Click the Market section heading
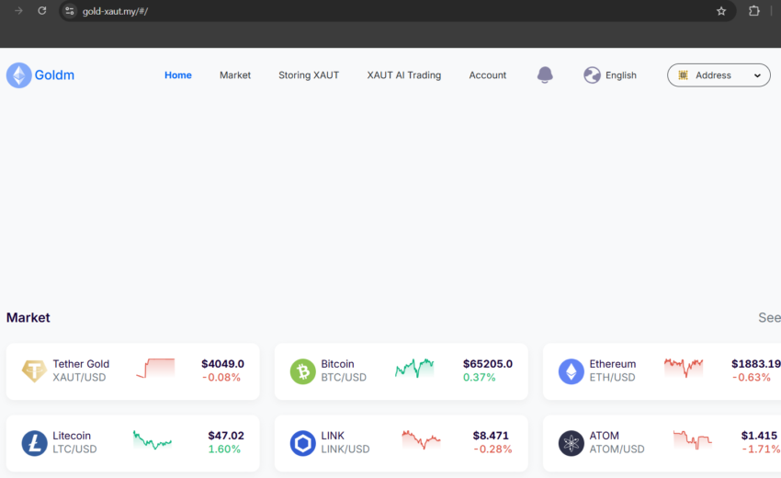This screenshot has width=781, height=478. coord(28,317)
